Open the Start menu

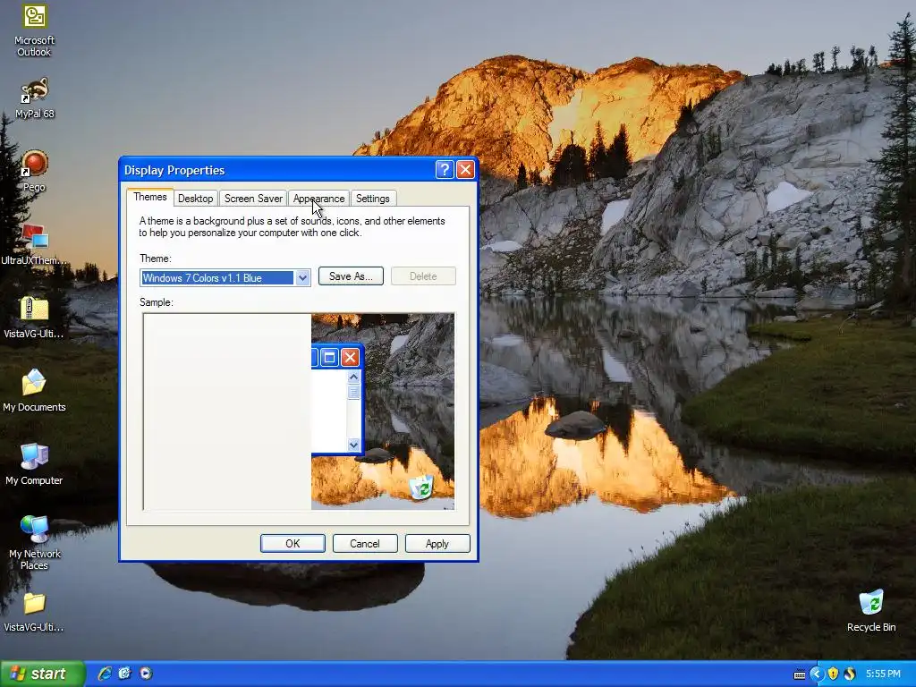[x=42, y=674]
